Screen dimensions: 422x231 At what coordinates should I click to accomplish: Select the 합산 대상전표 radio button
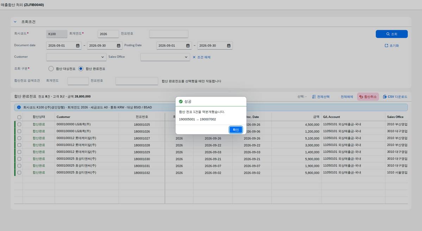51,69
